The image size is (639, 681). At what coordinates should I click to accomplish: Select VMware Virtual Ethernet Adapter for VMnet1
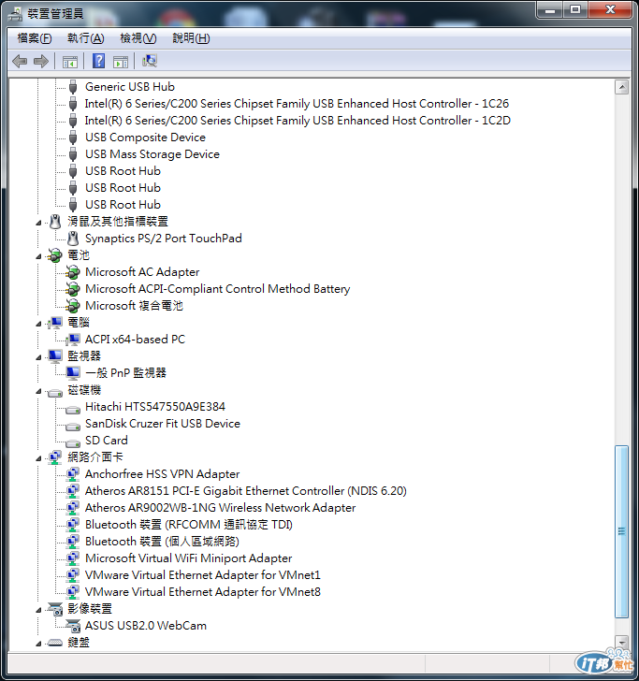(203, 575)
